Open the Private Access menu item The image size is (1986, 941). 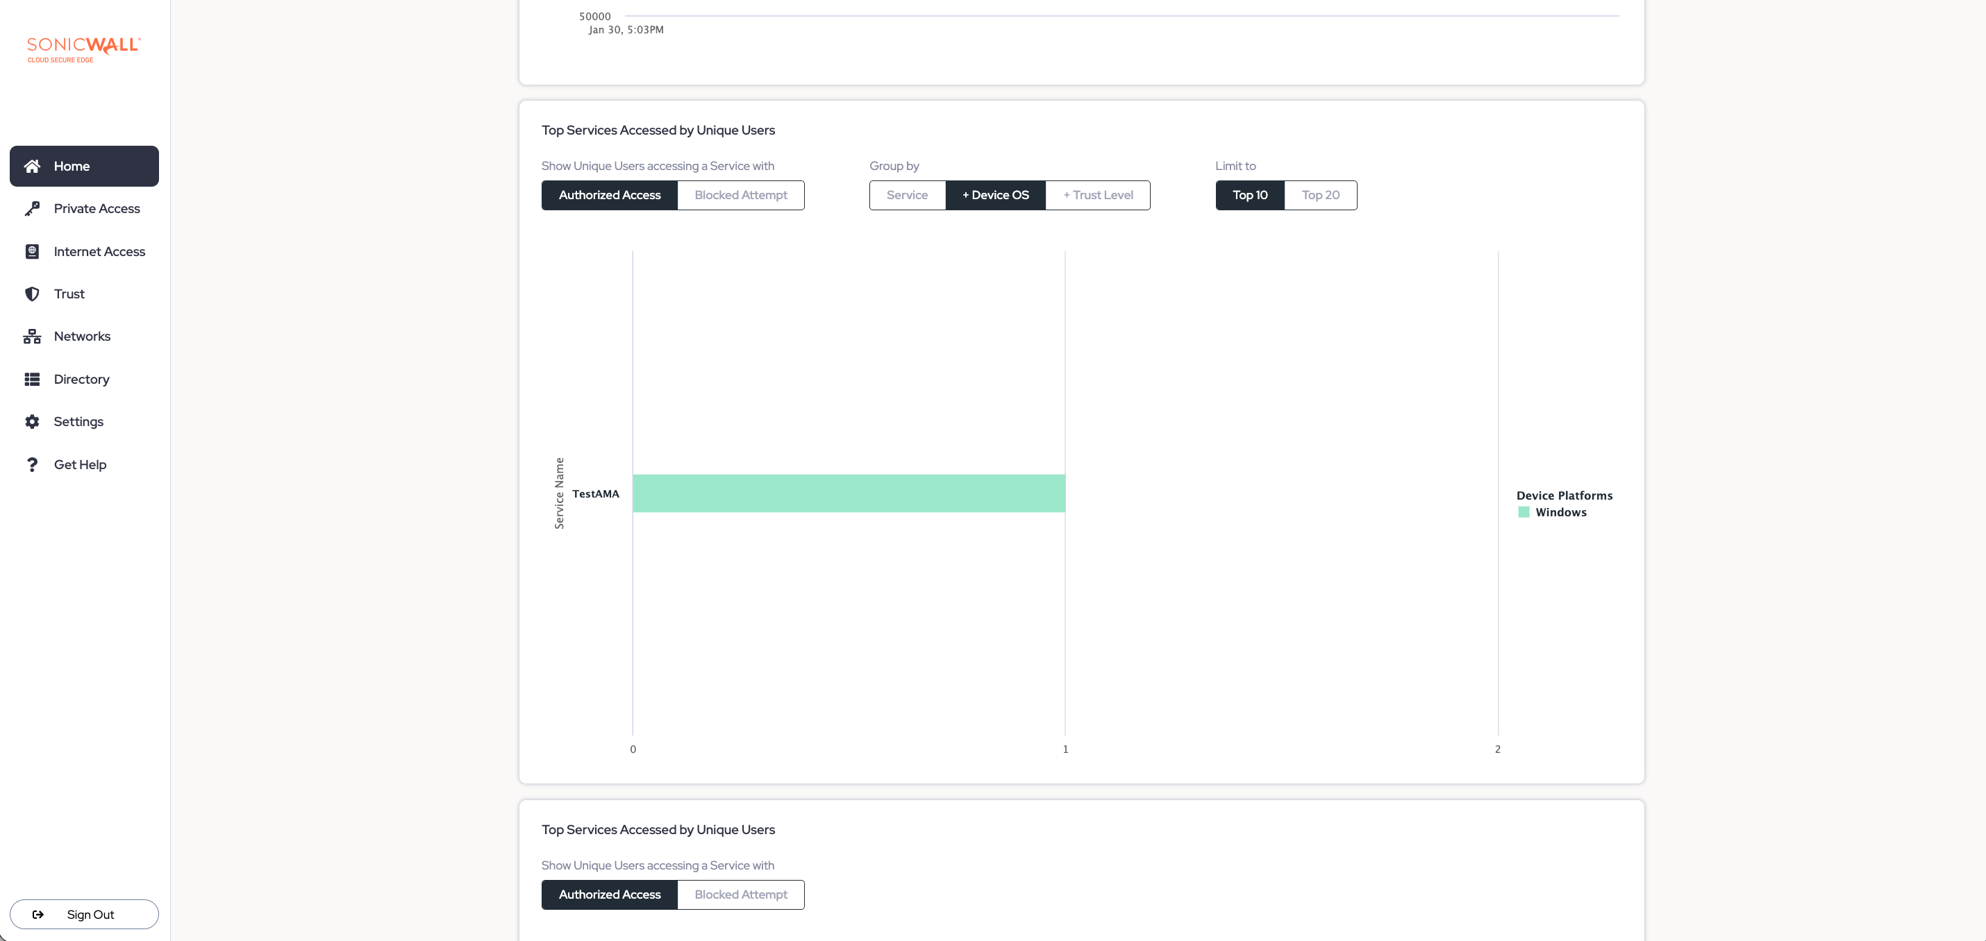pyautogui.click(x=97, y=209)
